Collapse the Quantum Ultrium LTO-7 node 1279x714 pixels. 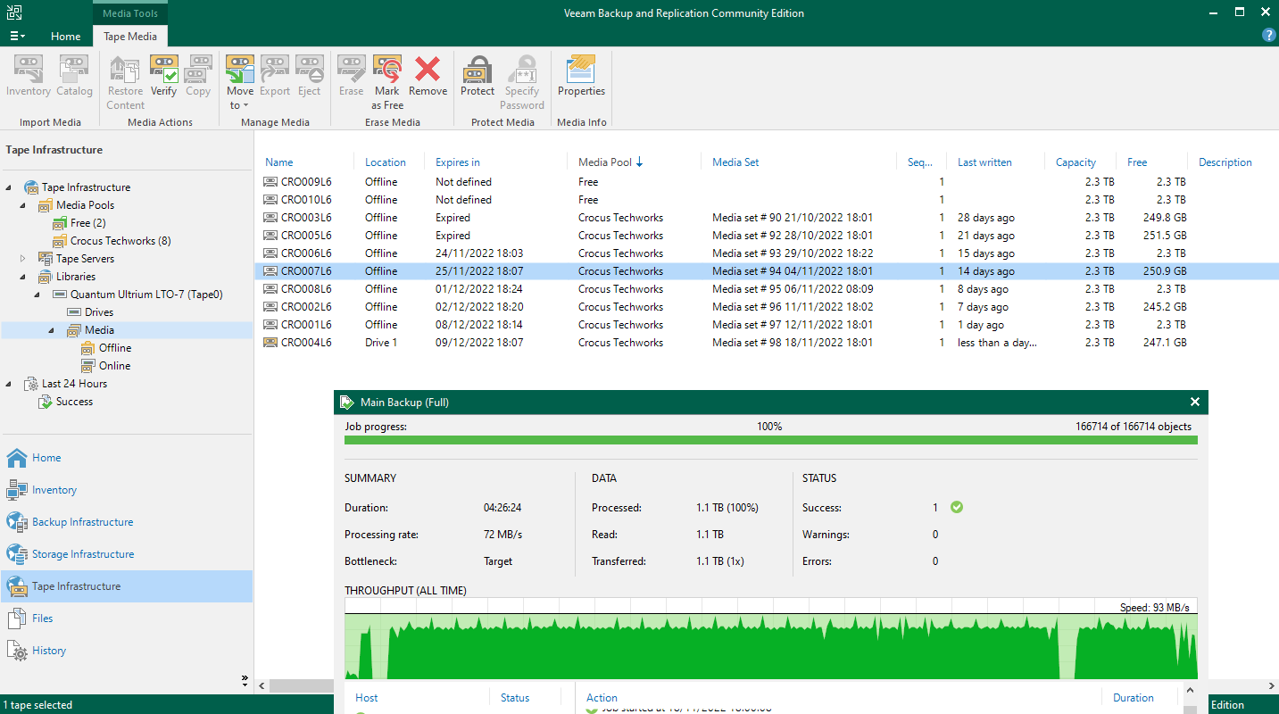click(37, 295)
